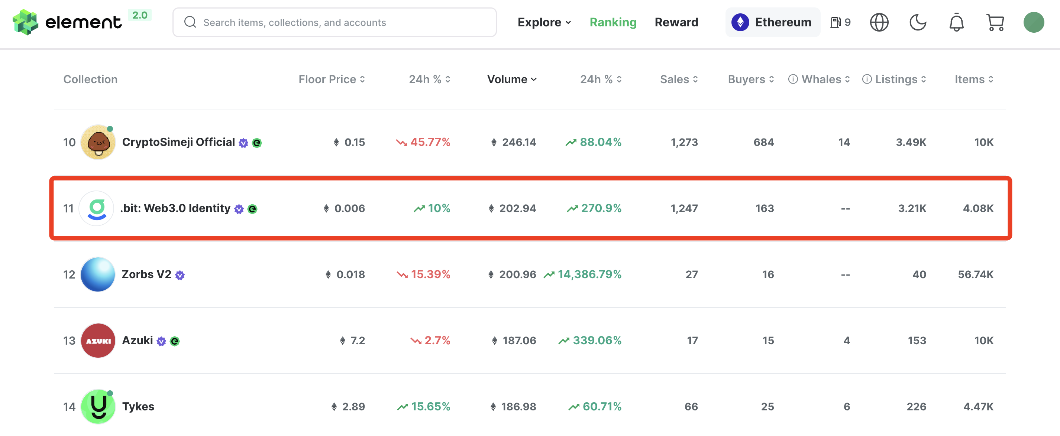Click CryptoSimeji volume 246.14
The height and width of the screenshot is (436, 1060).
513,142
